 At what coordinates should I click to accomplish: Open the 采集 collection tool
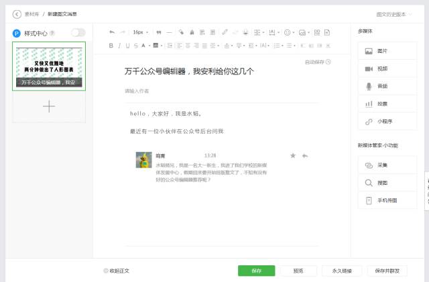coord(387,165)
